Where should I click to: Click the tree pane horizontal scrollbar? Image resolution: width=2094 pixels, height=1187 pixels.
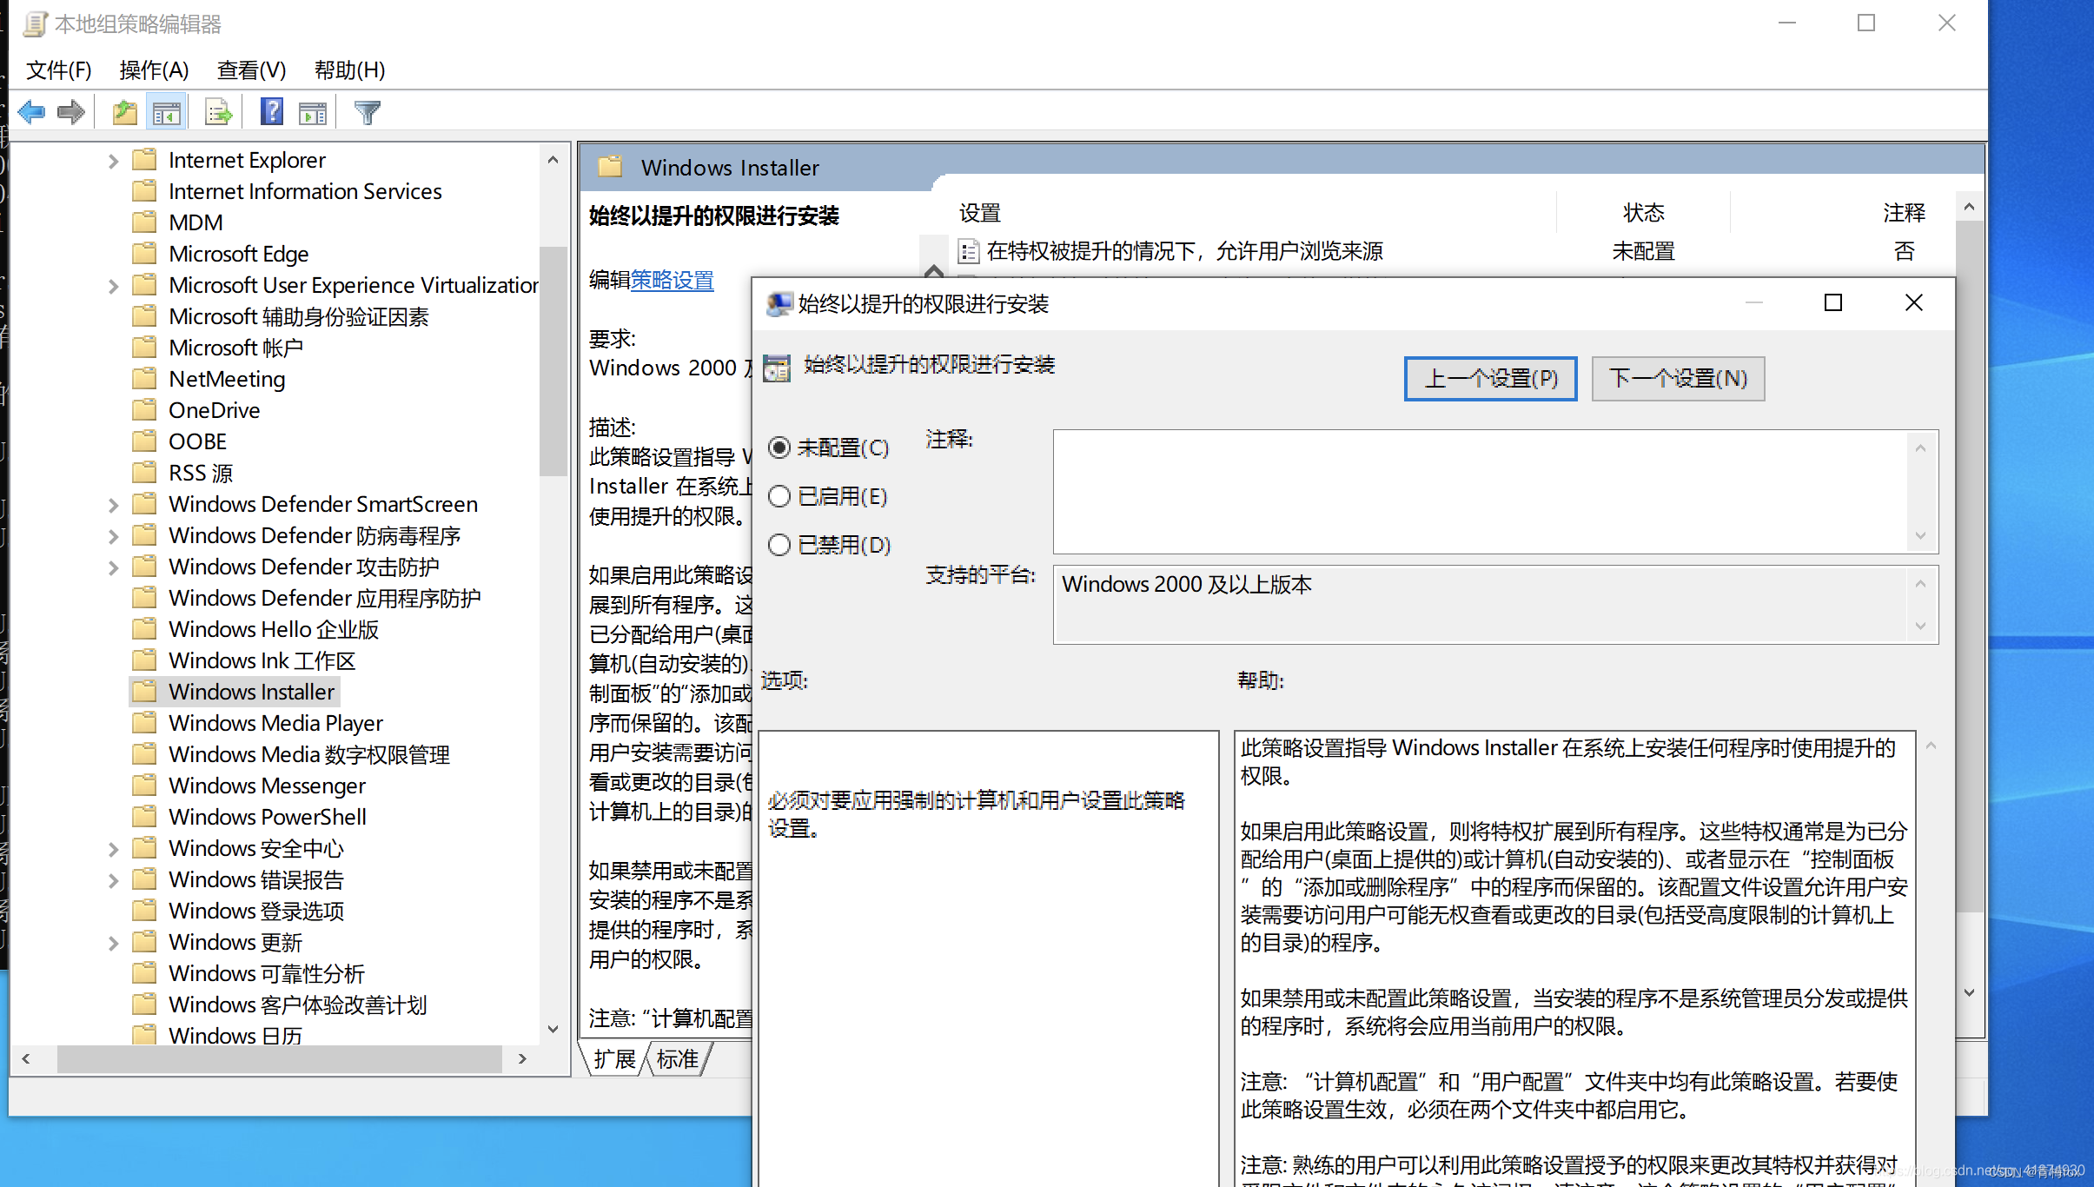tap(278, 1058)
